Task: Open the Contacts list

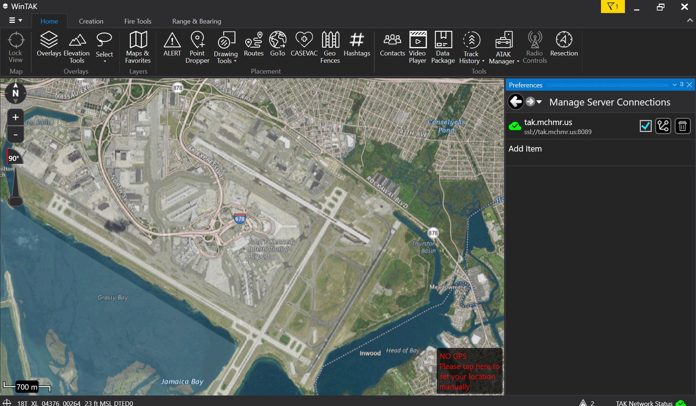Action: [x=392, y=44]
